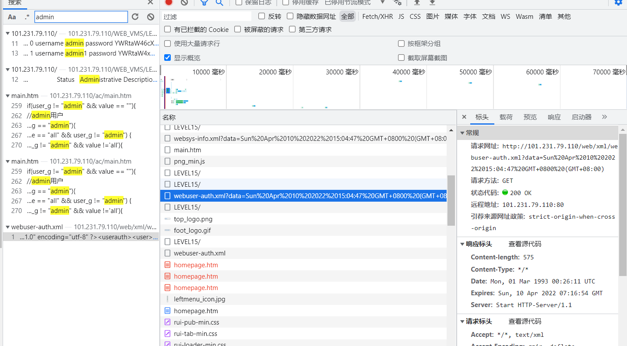Click the magnifier search icon in network toolbar

(x=219, y=2)
